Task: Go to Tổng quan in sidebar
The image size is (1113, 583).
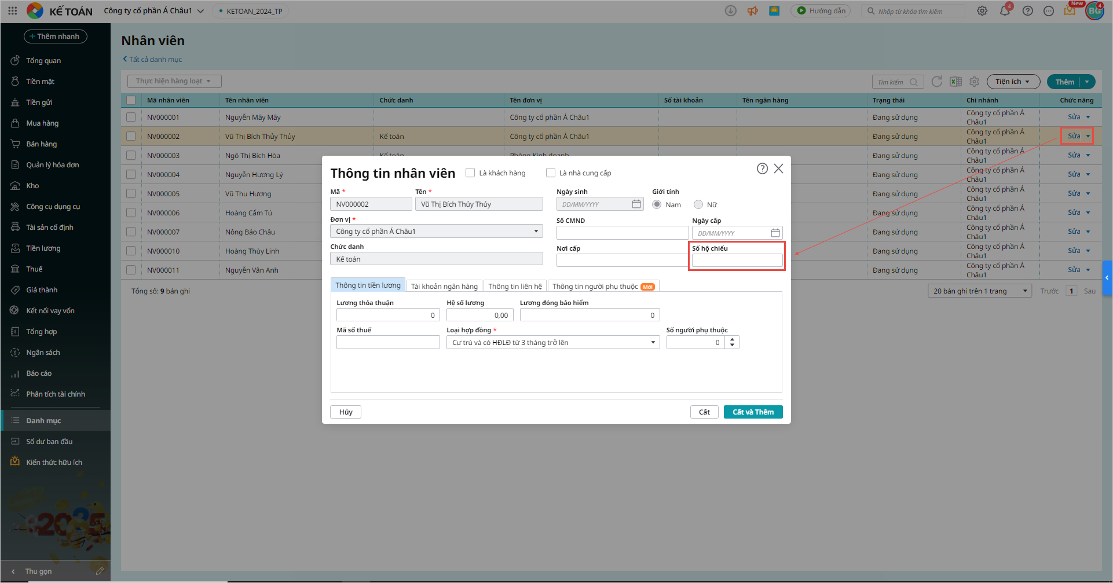Action: click(x=43, y=60)
